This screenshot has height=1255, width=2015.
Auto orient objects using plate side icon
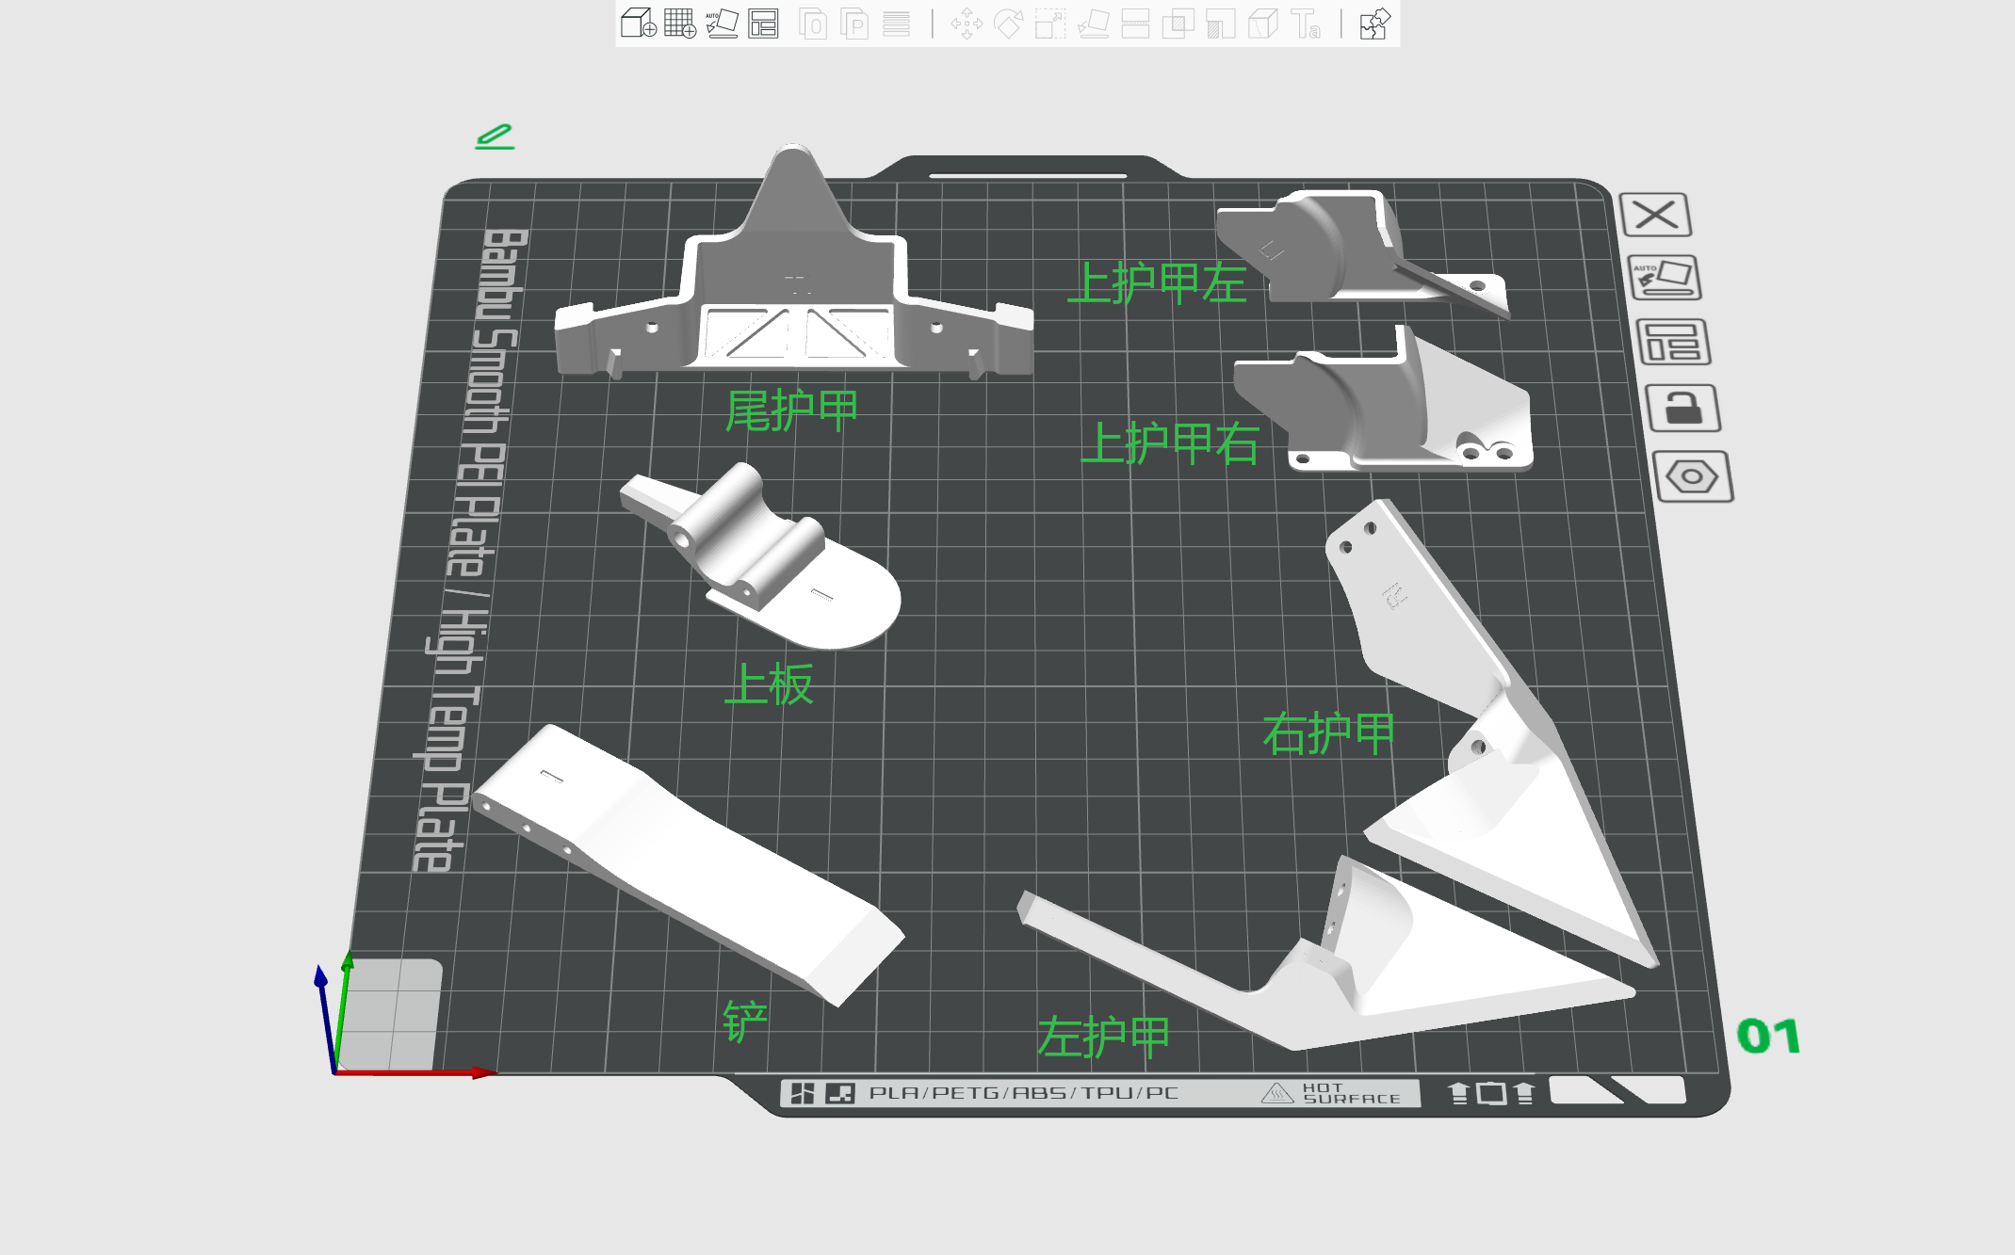click(x=1664, y=278)
